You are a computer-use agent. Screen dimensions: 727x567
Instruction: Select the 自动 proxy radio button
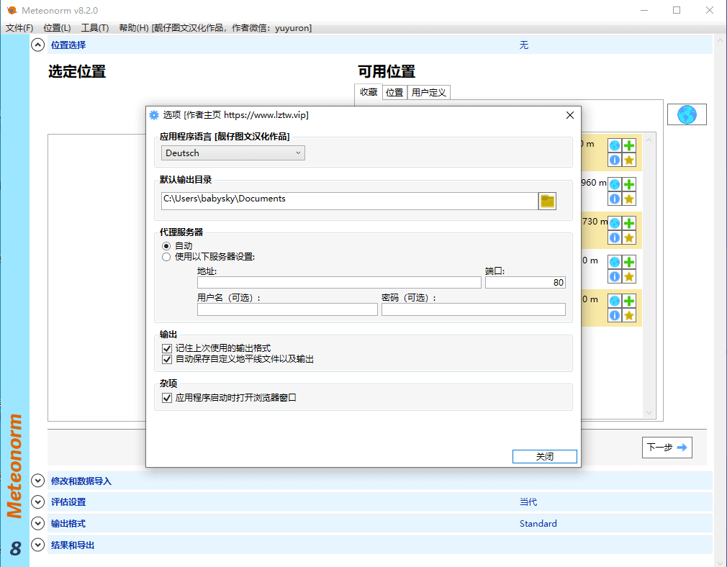166,245
